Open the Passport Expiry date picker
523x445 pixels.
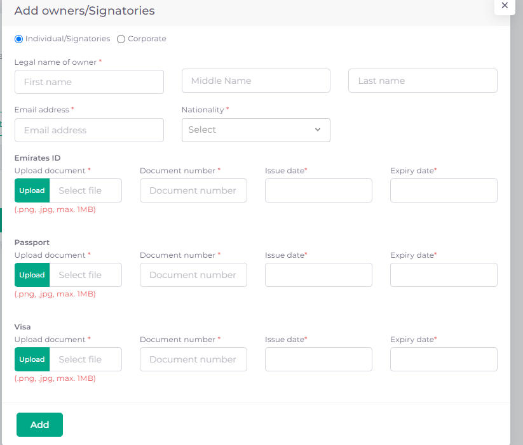coord(444,275)
